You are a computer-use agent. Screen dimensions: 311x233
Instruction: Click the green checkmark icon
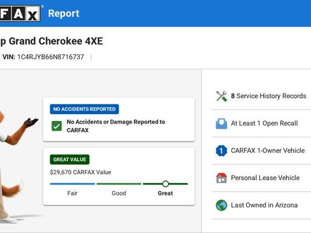pos(57,126)
